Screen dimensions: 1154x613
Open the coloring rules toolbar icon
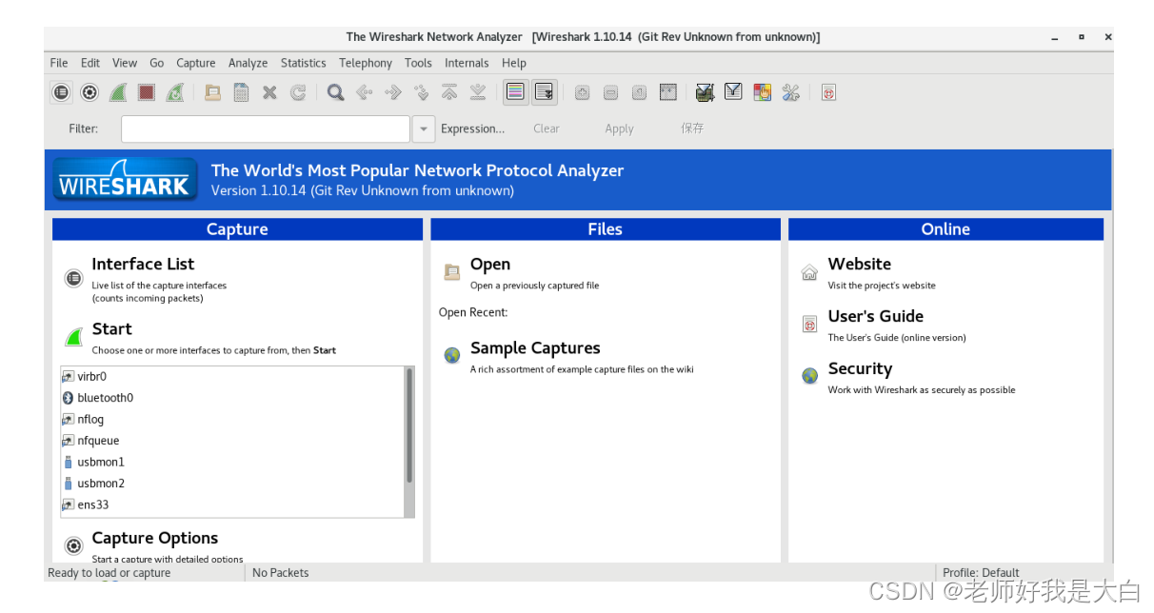pos(762,92)
